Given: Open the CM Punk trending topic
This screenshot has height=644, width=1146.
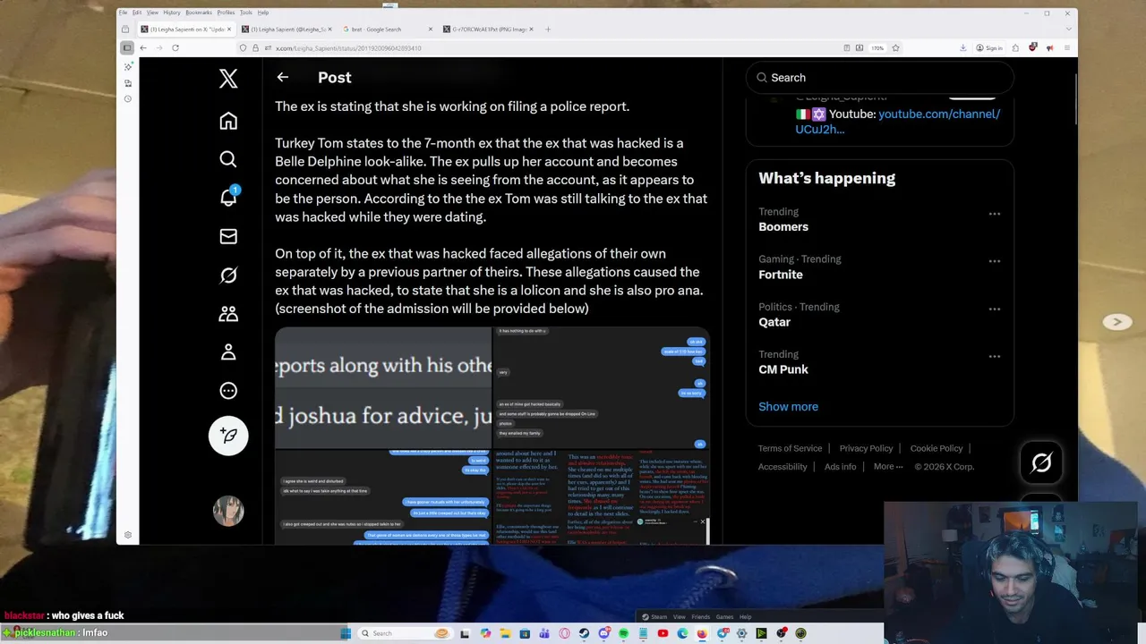Looking at the screenshot, I should 783,369.
